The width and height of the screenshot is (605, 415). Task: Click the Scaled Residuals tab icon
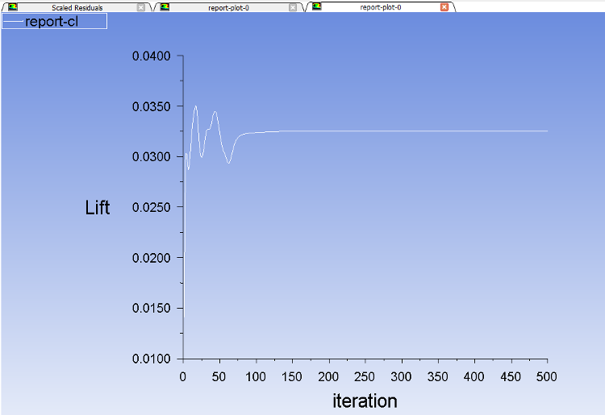[13, 7]
